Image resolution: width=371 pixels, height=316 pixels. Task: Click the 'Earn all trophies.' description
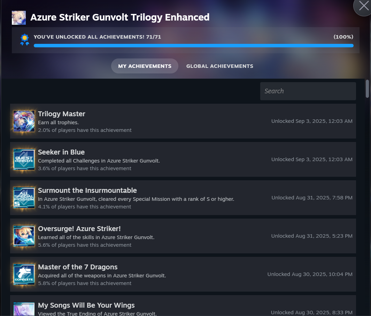[58, 123]
